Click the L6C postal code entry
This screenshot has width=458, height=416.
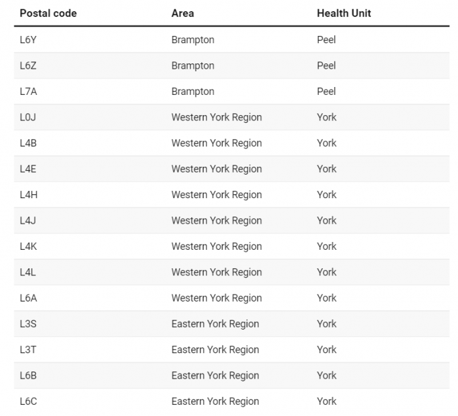pos(28,402)
